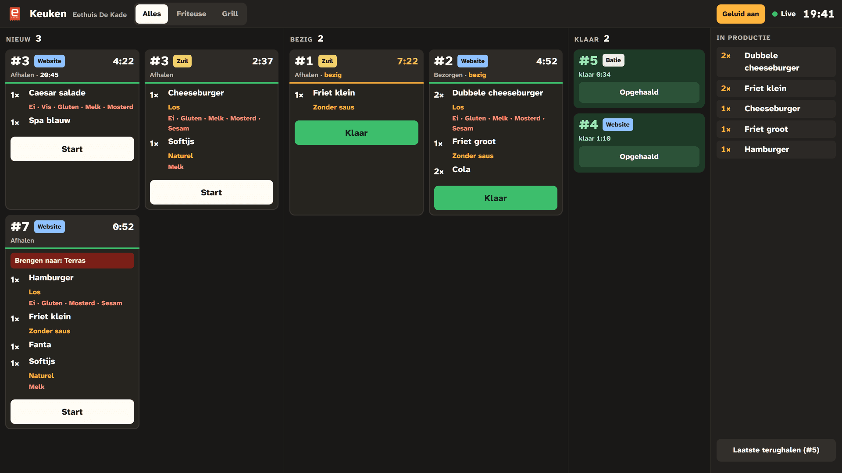This screenshot has height=473, width=842.
Task: Select the Alles tab
Action: tap(152, 14)
